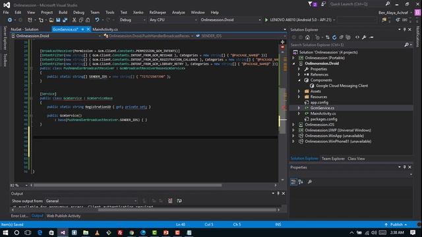Collapse the Onlinesession.Droid project node
The width and height of the screenshot is (422, 237).
293,64
